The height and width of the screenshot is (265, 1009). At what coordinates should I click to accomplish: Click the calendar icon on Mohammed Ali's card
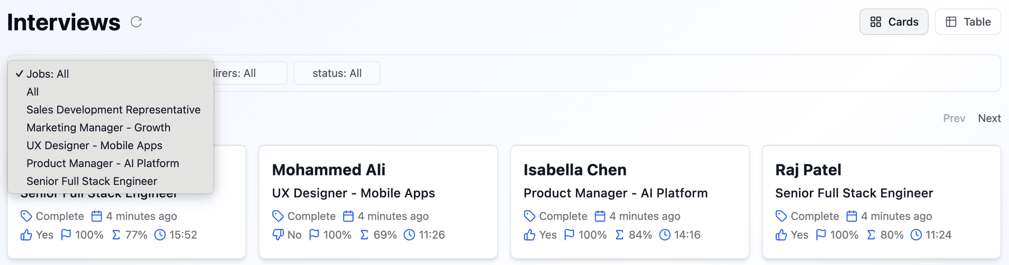point(348,216)
